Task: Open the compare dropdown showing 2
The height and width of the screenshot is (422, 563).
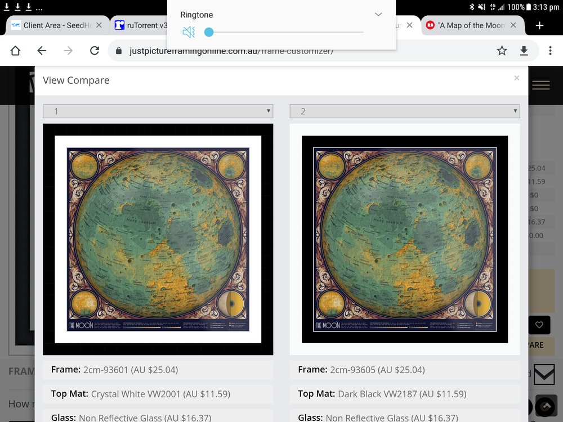Action: 405,111
